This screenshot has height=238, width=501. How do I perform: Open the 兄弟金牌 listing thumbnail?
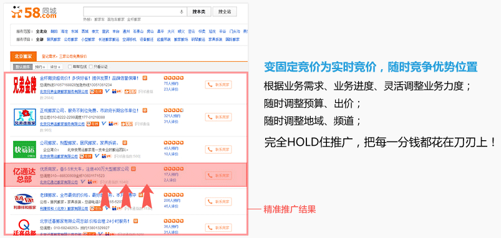tap(24, 85)
